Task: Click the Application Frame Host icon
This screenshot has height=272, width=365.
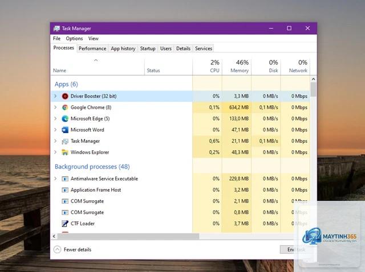Action: [x=65, y=190]
